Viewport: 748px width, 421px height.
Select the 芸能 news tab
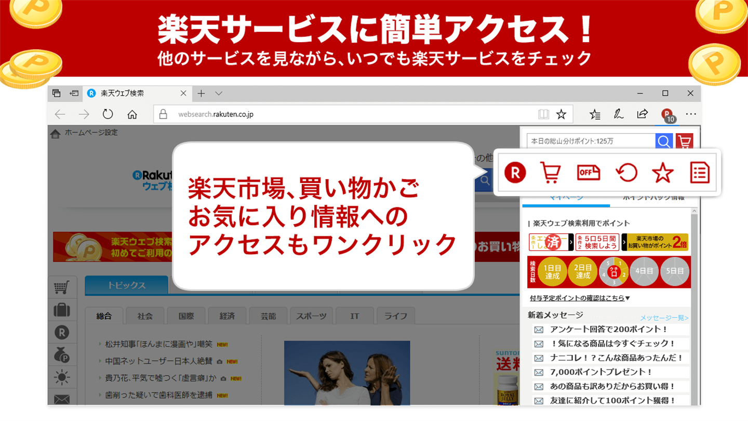pyautogui.click(x=268, y=316)
